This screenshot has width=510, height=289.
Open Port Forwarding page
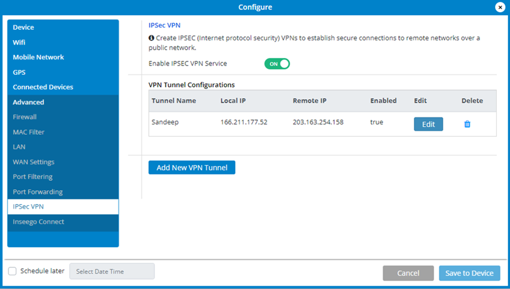[38, 192]
